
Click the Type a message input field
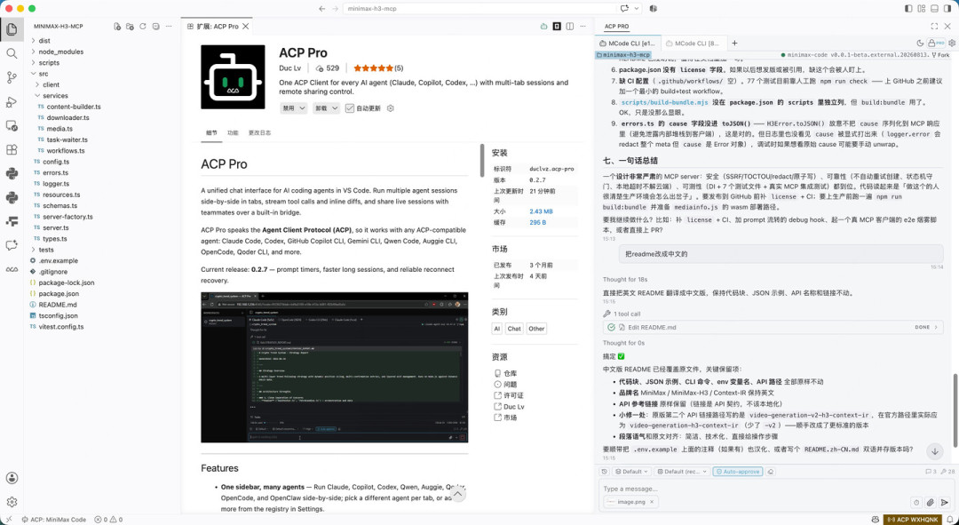click(x=776, y=489)
